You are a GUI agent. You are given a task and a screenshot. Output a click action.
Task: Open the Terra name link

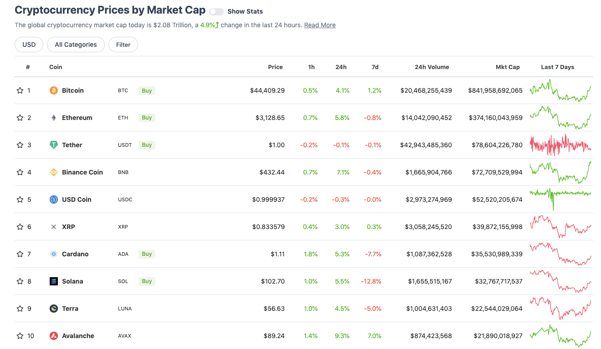pyautogui.click(x=70, y=309)
